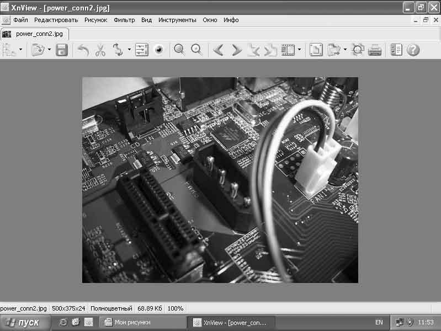
Task: Click the image adjustments sliders icon
Action: (x=142, y=50)
